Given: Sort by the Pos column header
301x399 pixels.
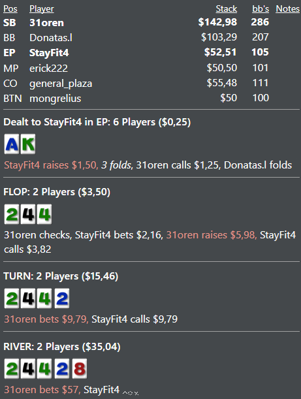Looking at the screenshot, I should pos(10,9).
